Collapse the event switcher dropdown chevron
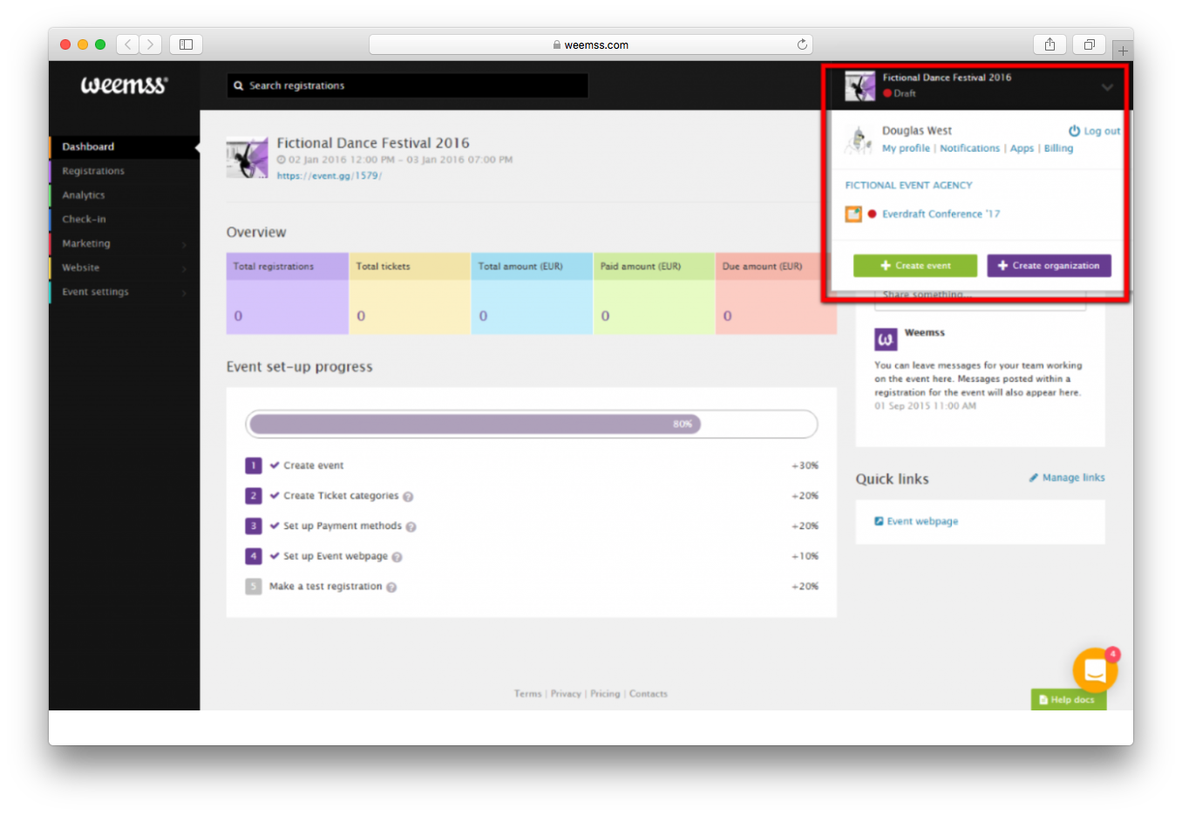This screenshot has height=815, width=1182. point(1107,87)
